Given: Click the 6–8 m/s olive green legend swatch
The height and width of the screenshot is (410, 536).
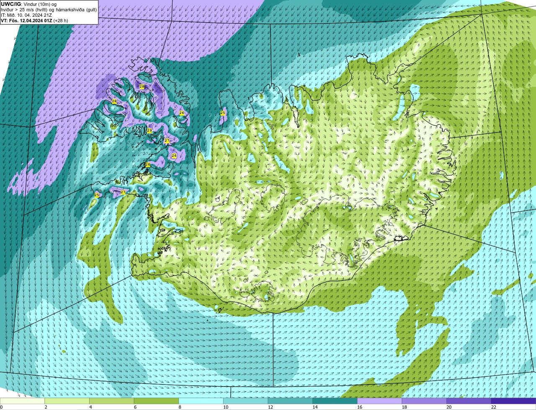Looking at the screenshot, I should (x=156, y=401).
